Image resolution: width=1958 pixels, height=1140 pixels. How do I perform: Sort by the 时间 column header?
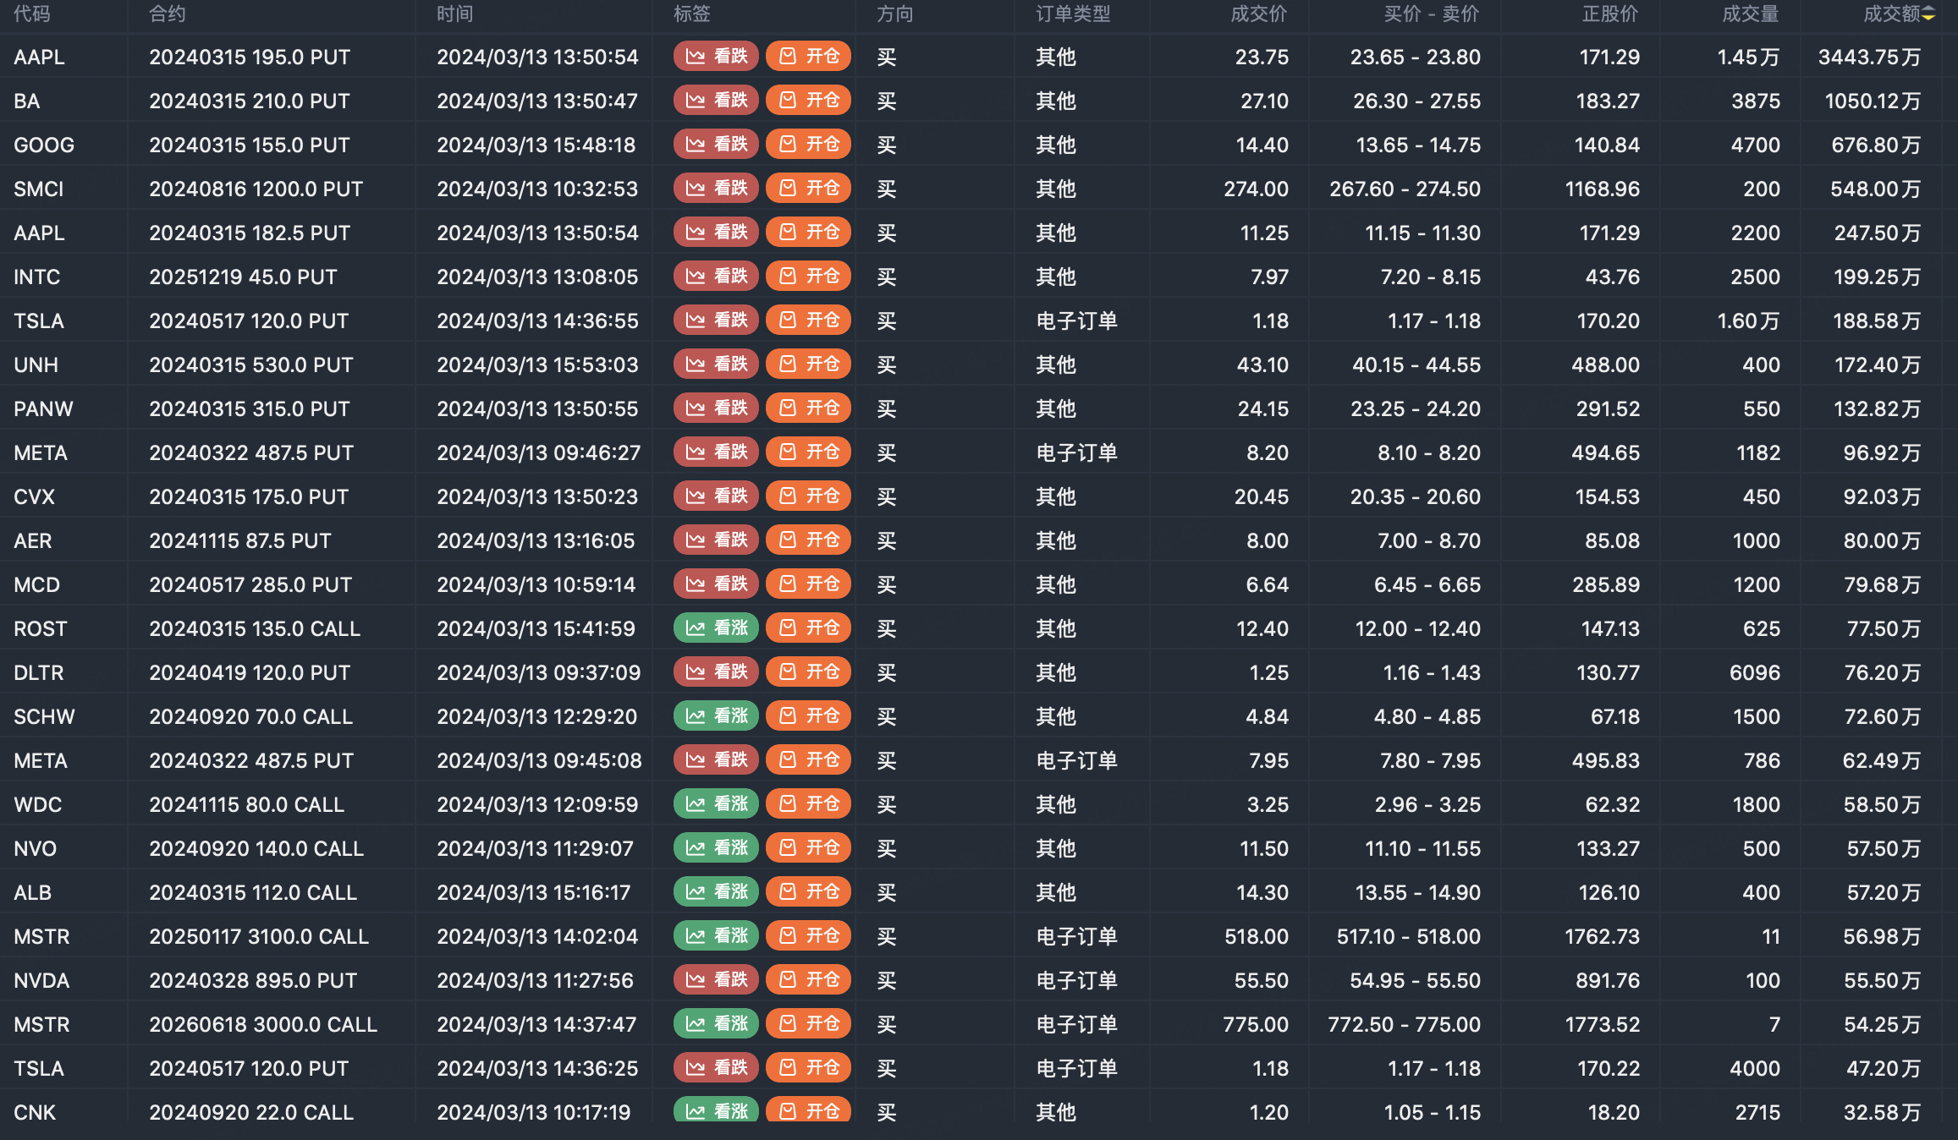(454, 14)
